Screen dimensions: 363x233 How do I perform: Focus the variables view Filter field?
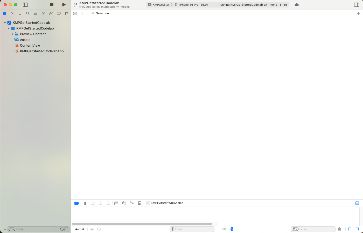(192, 229)
